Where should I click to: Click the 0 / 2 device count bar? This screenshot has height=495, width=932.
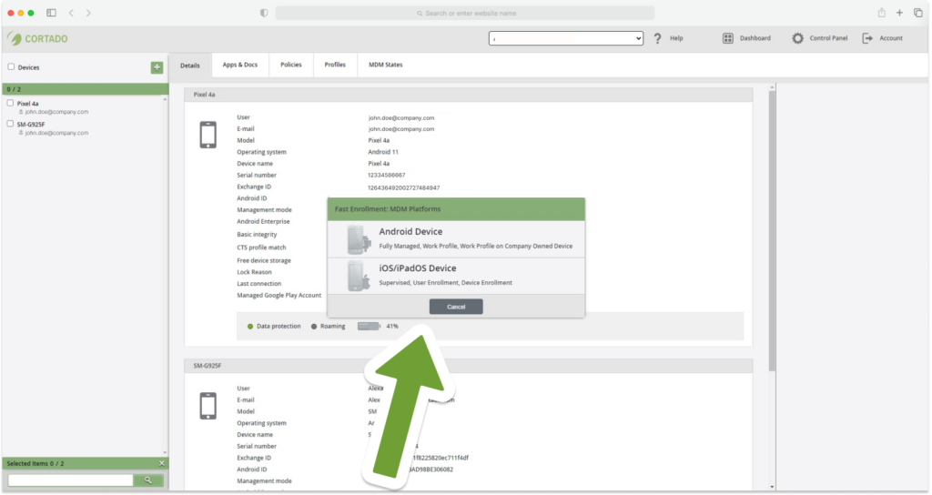pos(86,89)
